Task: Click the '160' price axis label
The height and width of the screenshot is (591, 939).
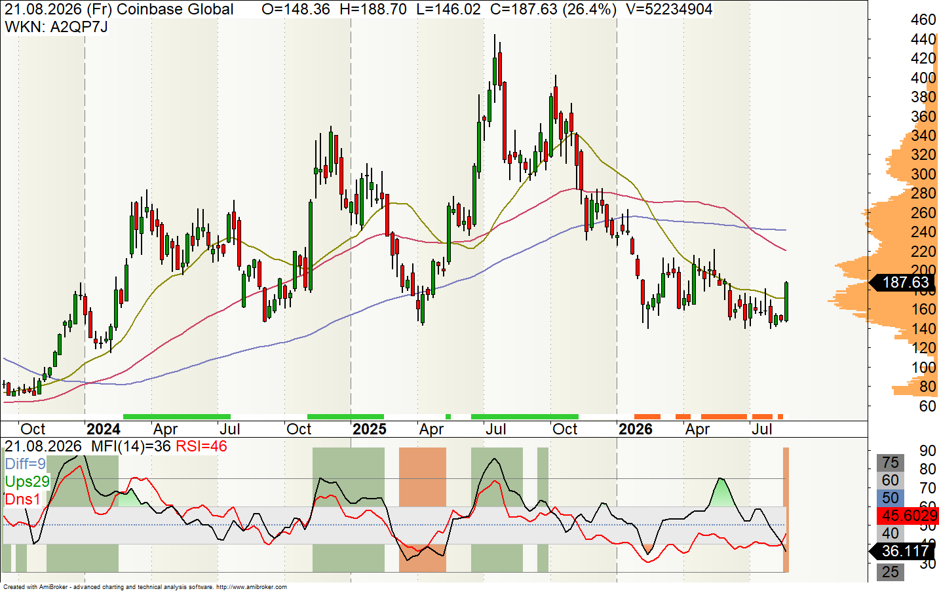Action: (x=923, y=309)
